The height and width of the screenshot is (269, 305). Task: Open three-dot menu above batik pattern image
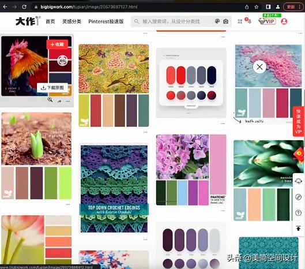[x=145, y=33]
